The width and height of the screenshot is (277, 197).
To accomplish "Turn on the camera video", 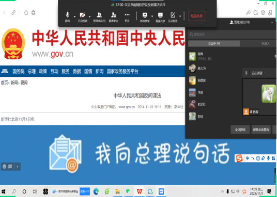I will 83,17.
